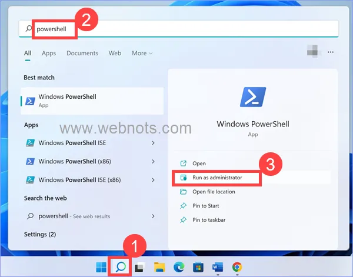Click the Settings (2) heading

tap(40, 235)
